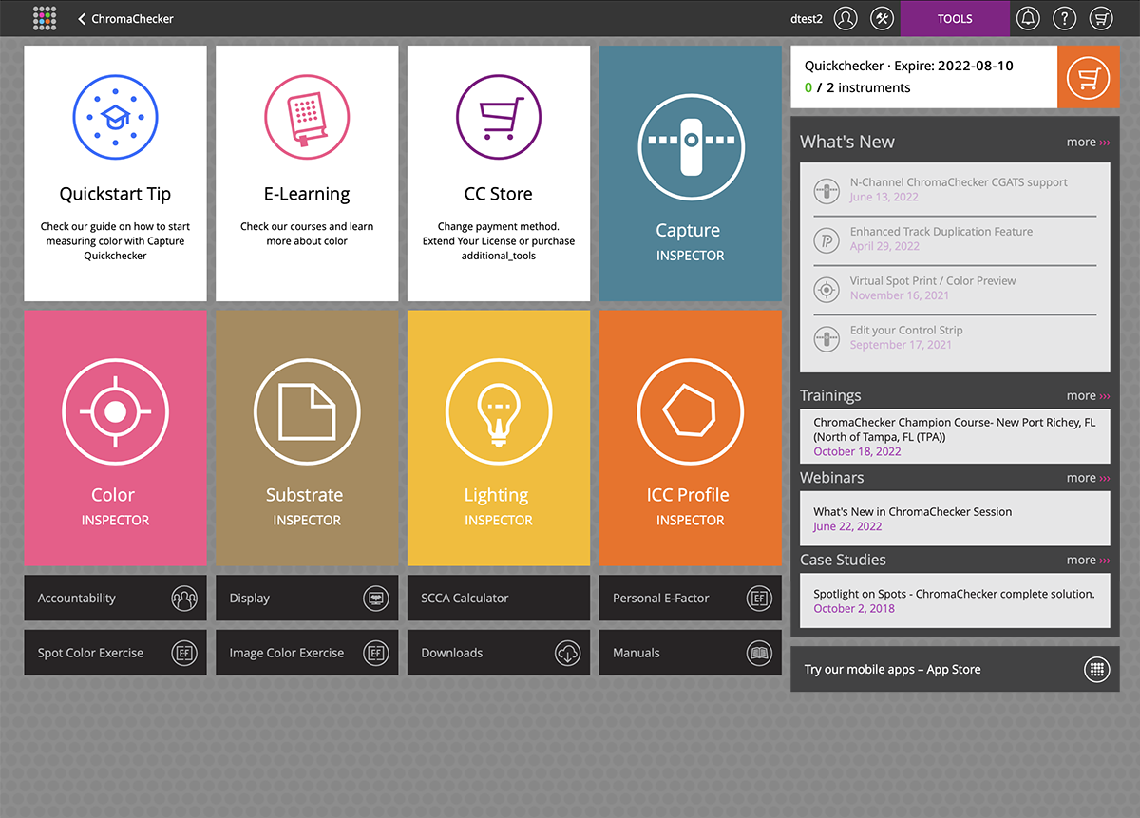Open the Lighting Inspector bulb icon

click(x=498, y=411)
